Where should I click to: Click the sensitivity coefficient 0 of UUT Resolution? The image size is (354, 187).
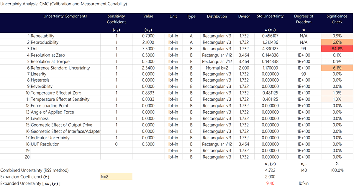click(116, 144)
